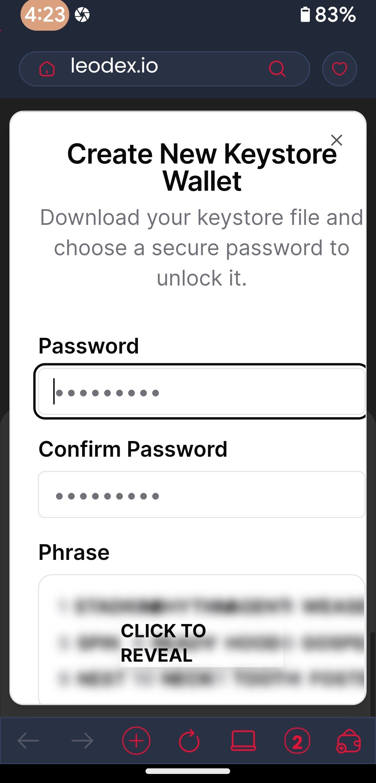Viewport: 376px width, 783px height.
Task: Tap the heart favorites icon
Action: click(339, 69)
